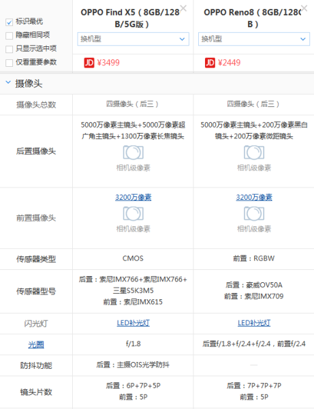314x409 pixels.
Task: Select the 传感器类型 row label
Action: pyautogui.click(x=36, y=259)
